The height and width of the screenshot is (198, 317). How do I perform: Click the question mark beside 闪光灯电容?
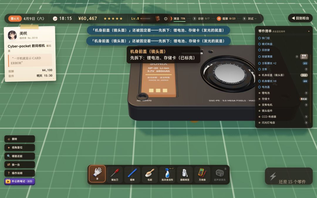(306, 123)
